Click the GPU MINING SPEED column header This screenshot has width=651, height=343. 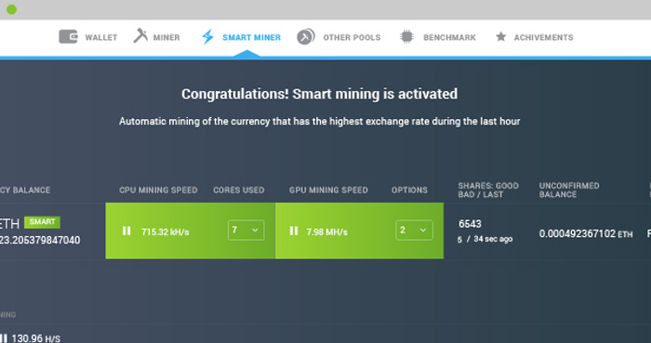coord(328,190)
